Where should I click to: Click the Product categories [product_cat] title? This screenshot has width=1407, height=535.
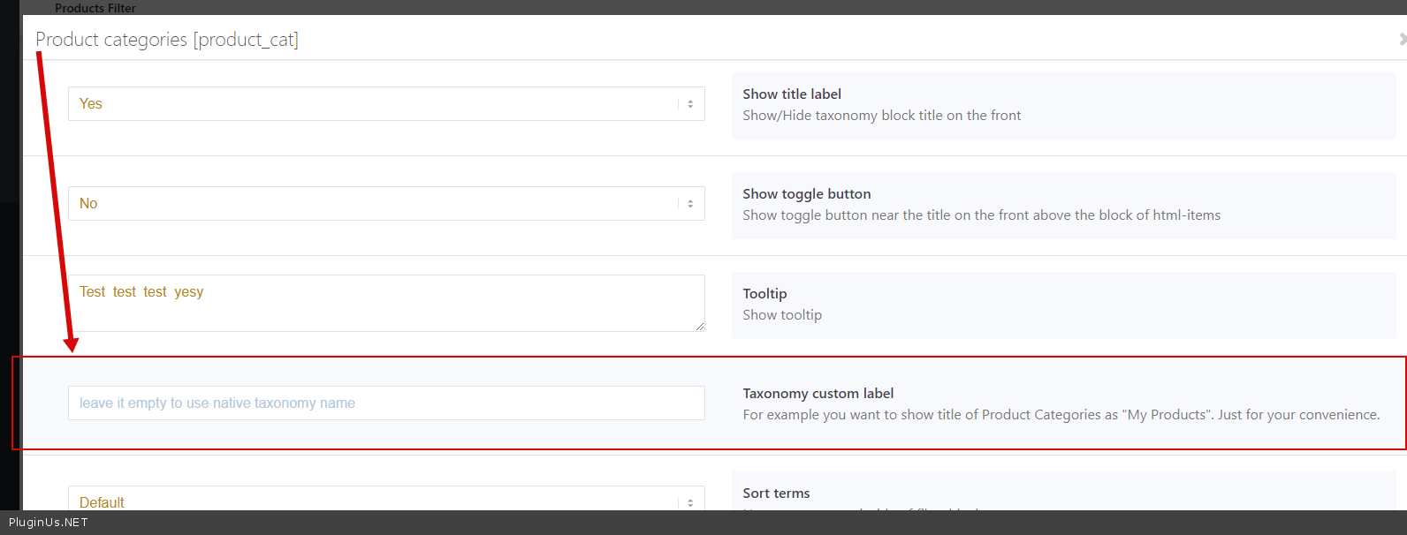(x=167, y=40)
